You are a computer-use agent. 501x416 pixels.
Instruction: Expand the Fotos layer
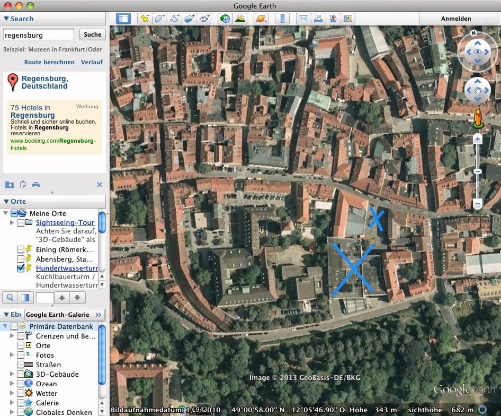click(x=12, y=354)
